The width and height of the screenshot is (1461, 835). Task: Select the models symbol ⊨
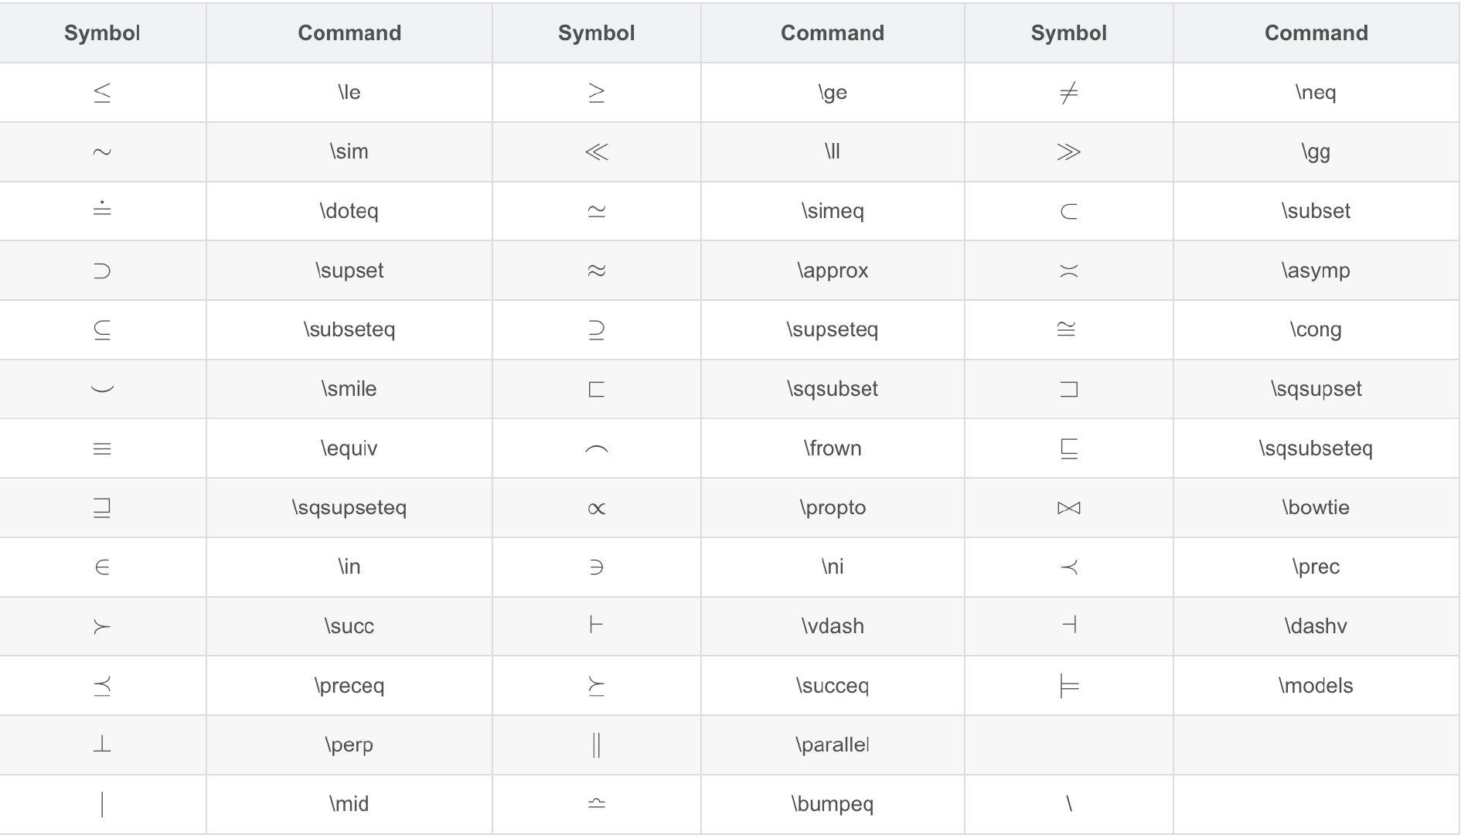tap(1068, 686)
